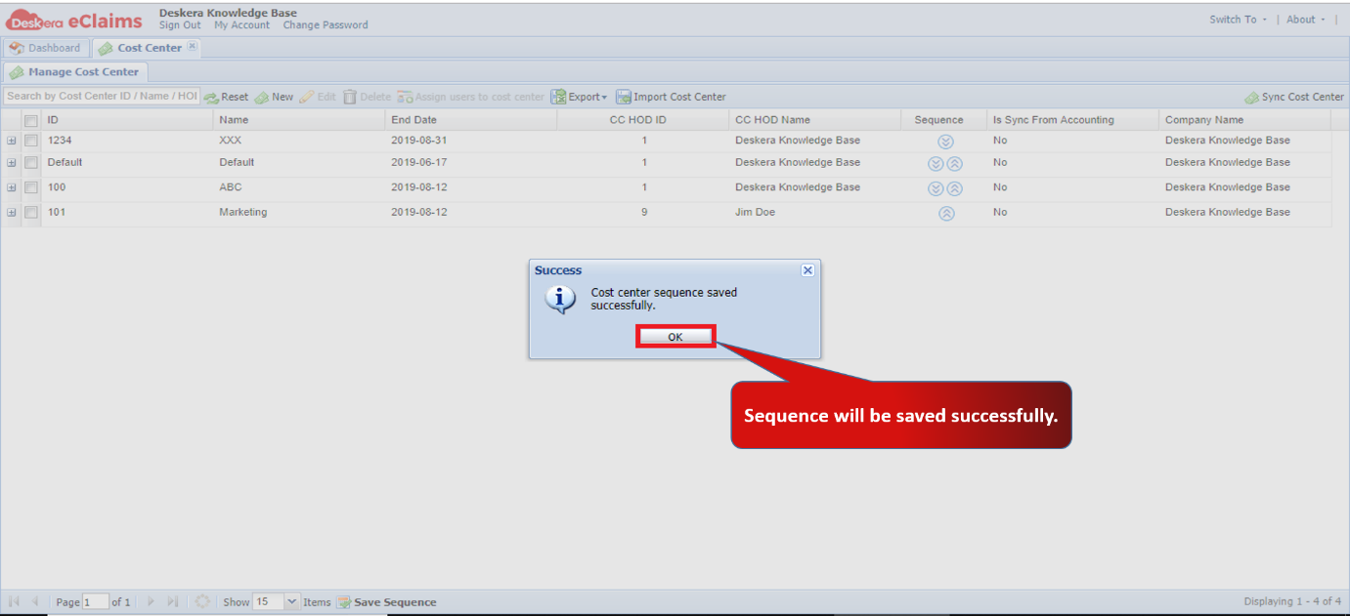Check the Default row checkbox
1350x616 pixels.
click(31, 162)
